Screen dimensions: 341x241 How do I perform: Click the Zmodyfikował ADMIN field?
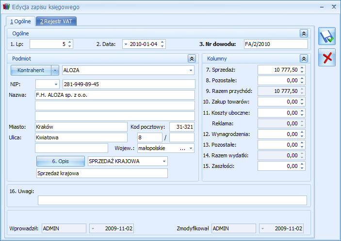(x=234, y=228)
